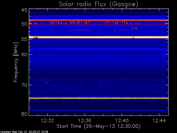Click the 55 MHz axis value
The height and width of the screenshot is (133, 177).
click(24, 39)
